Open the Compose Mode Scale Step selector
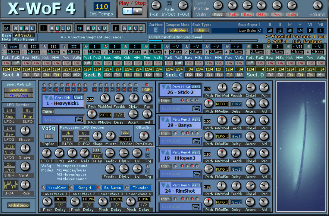 [x=177, y=30]
